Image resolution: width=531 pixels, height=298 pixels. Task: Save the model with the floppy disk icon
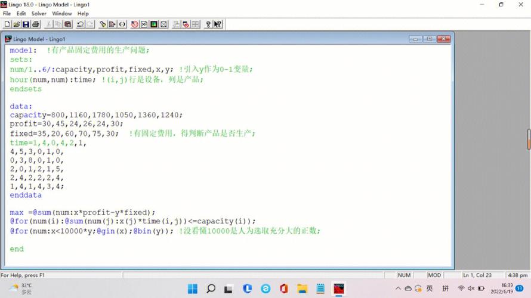26,24
